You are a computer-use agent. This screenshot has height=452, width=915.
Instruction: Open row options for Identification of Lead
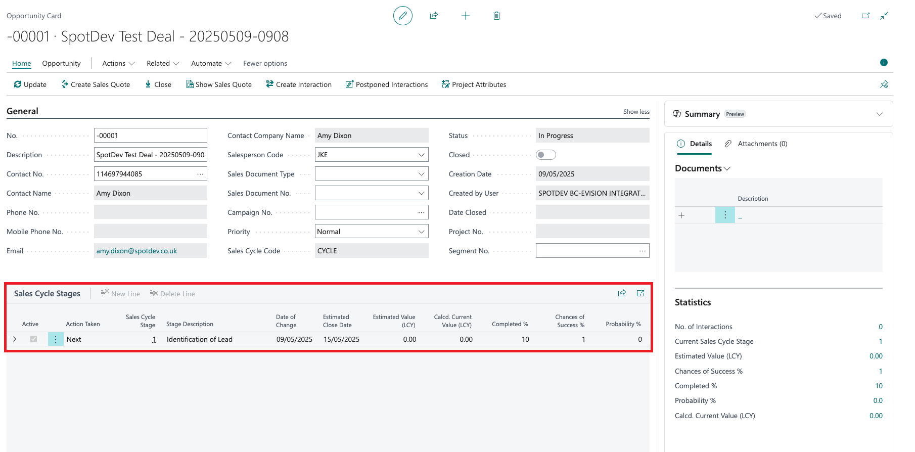(x=56, y=339)
